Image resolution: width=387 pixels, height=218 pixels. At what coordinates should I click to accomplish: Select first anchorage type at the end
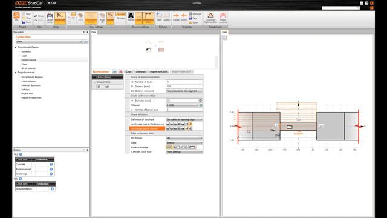pos(168,128)
